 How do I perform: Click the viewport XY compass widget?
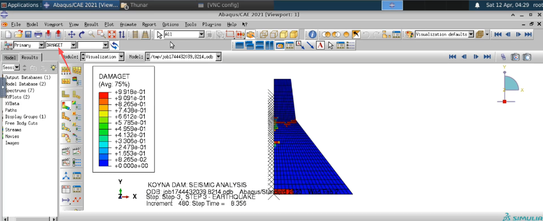click(x=509, y=84)
